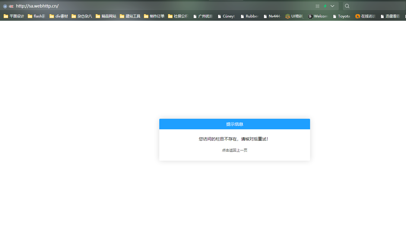Screen dimensions: 406x236
Task: Open the Welcom bookmark
Action: (x=318, y=16)
